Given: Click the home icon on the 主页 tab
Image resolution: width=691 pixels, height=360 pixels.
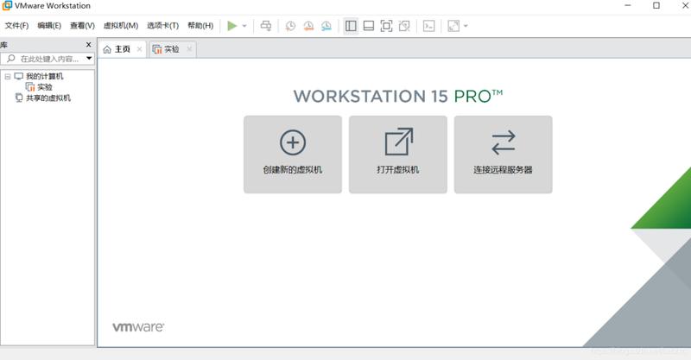Looking at the screenshot, I should pyautogui.click(x=107, y=50).
